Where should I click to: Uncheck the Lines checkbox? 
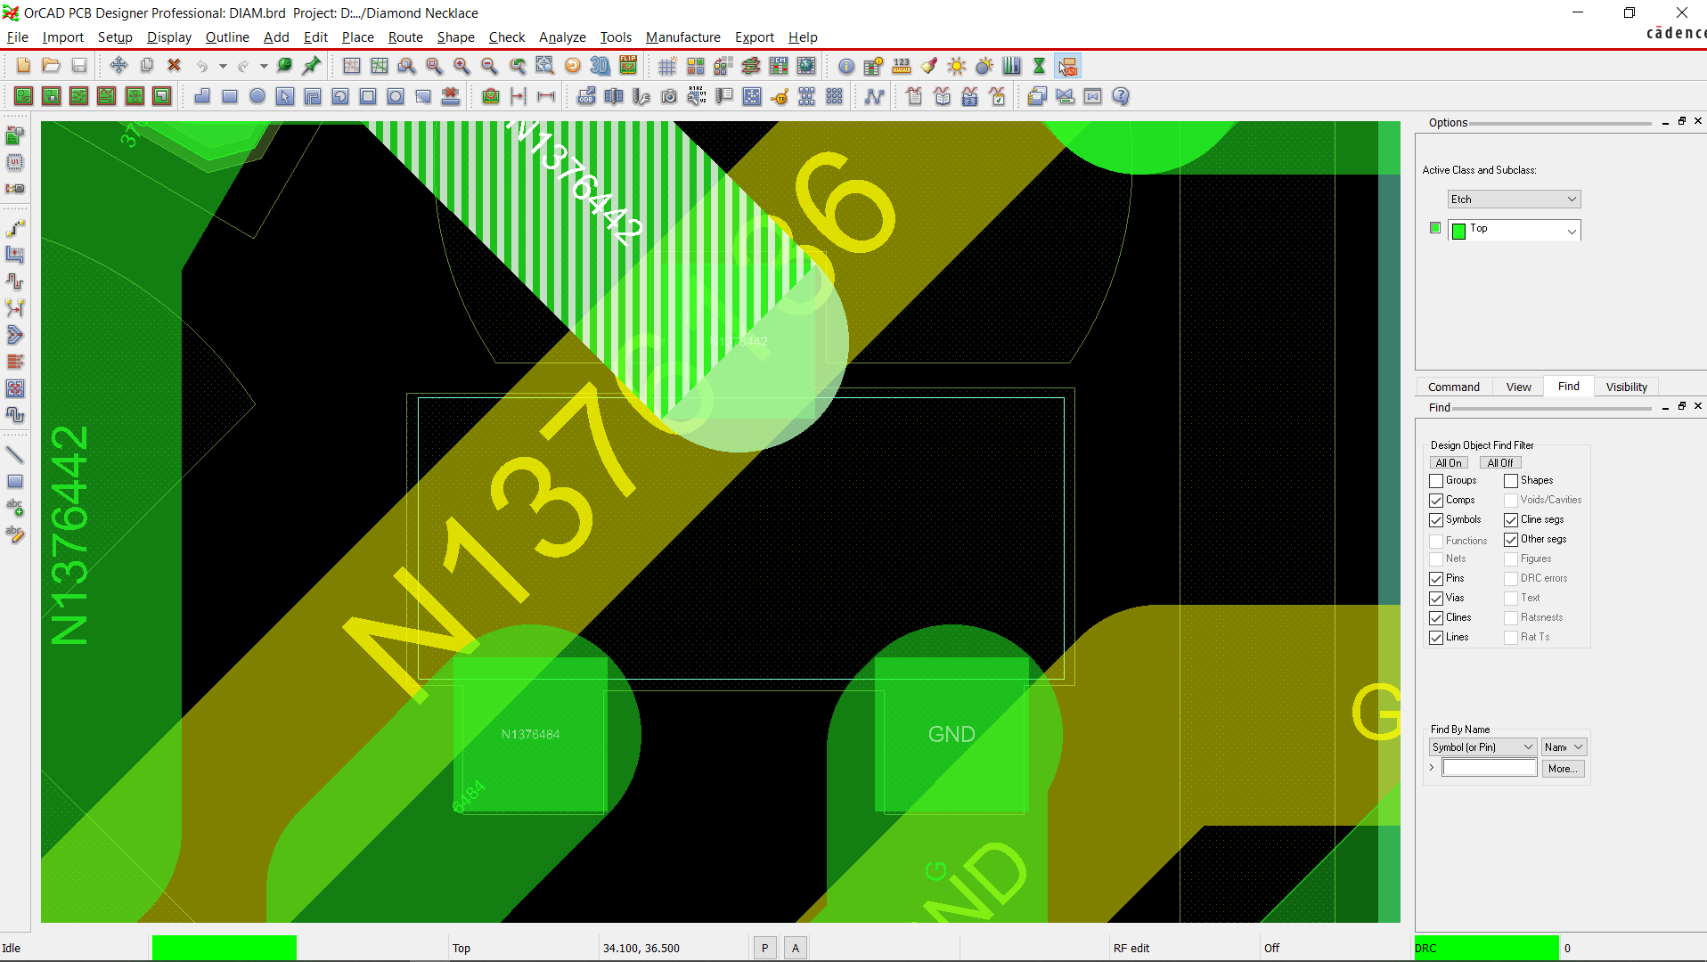[x=1436, y=638]
